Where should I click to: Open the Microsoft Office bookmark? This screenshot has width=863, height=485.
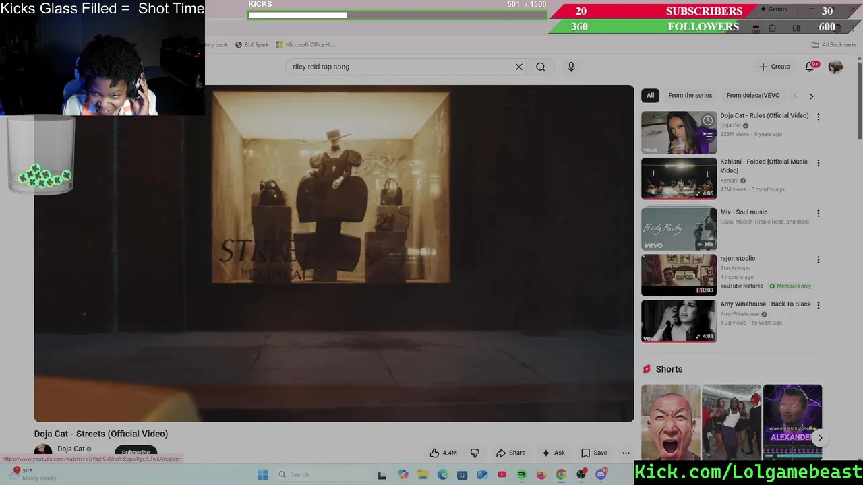click(305, 45)
